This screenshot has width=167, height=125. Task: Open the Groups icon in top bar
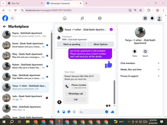100,18
